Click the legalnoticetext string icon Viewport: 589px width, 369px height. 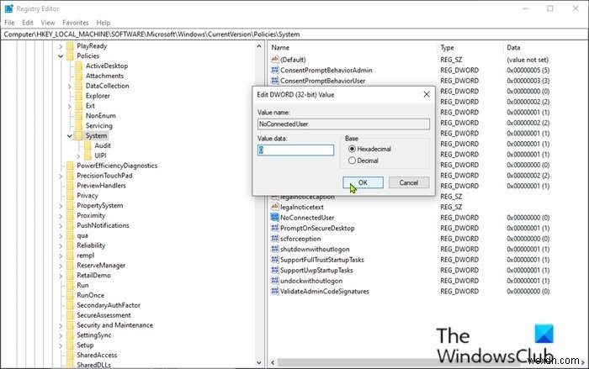click(274, 207)
